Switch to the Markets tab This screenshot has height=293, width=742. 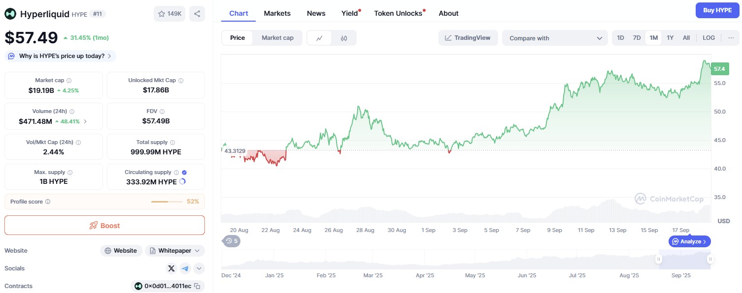point(277,13)
